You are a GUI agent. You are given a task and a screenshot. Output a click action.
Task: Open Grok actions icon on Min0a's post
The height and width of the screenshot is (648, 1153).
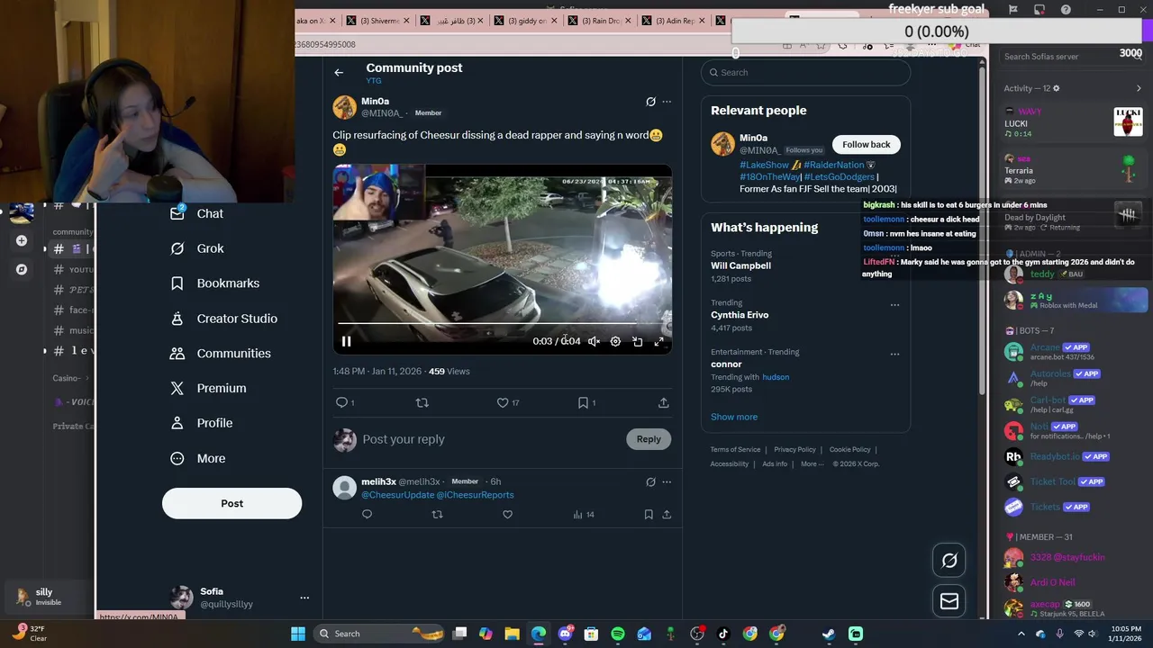click(650, 102)
